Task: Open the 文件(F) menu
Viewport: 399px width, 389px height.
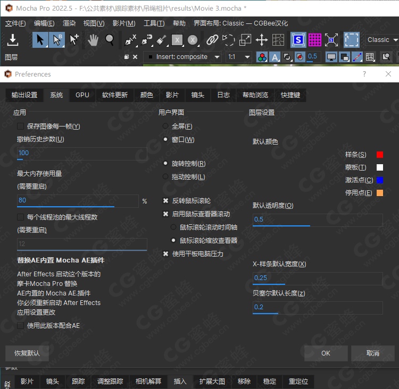Action: click(x=15, y=23)
